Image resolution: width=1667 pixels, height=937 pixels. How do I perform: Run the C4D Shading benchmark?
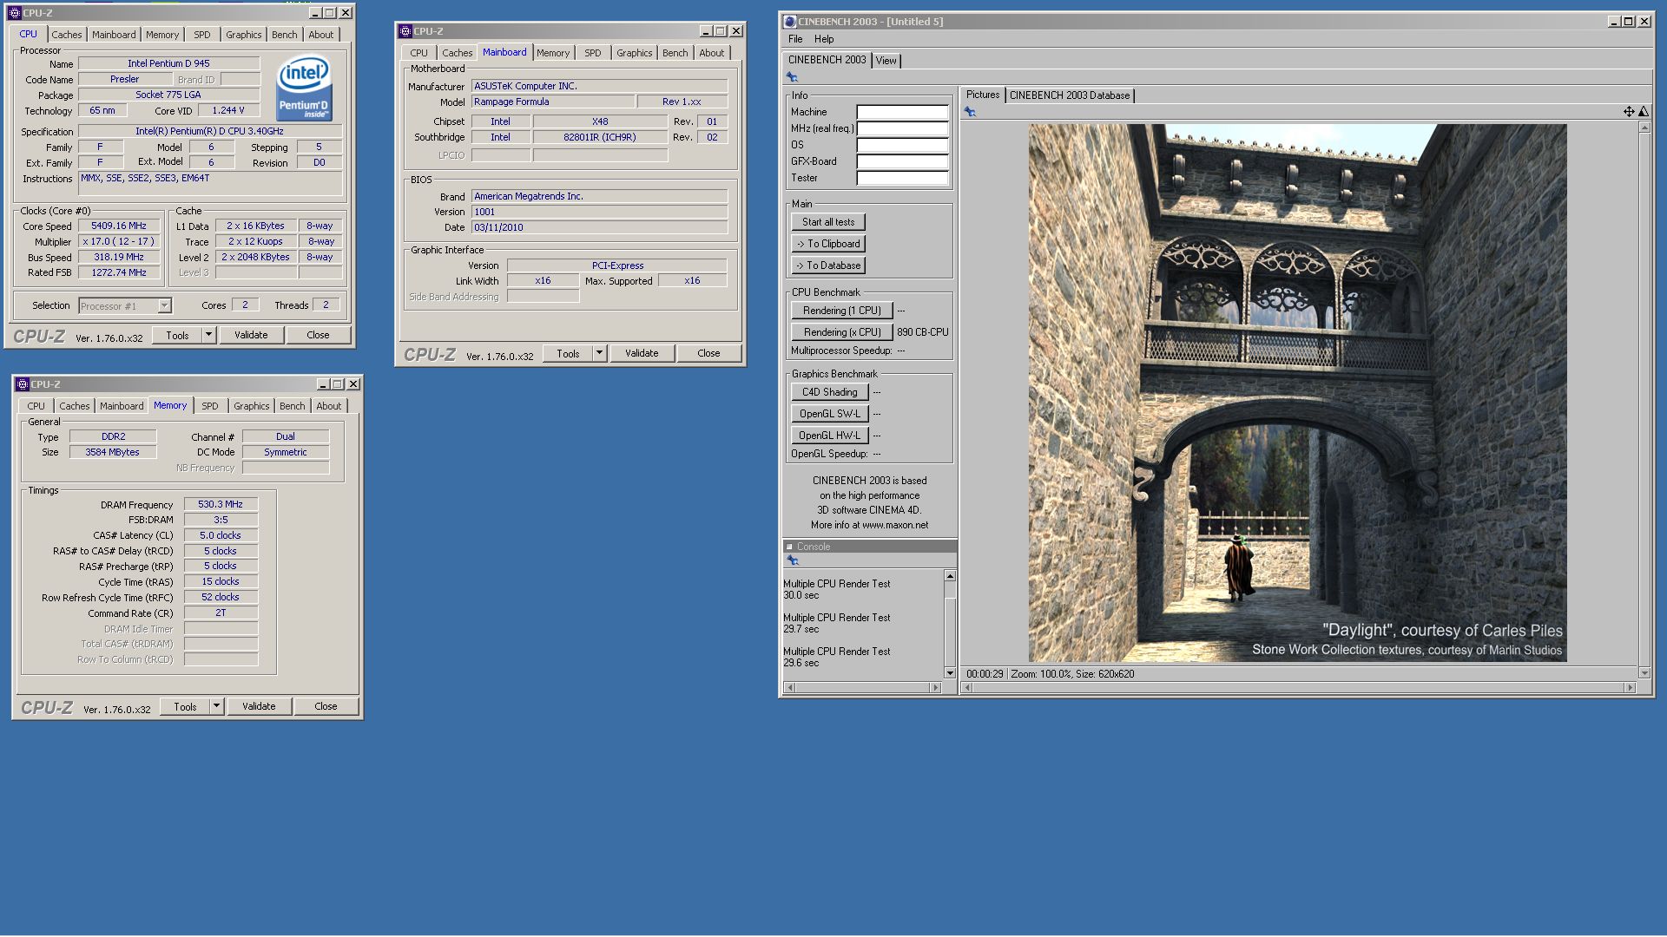[x=829, y=392]
